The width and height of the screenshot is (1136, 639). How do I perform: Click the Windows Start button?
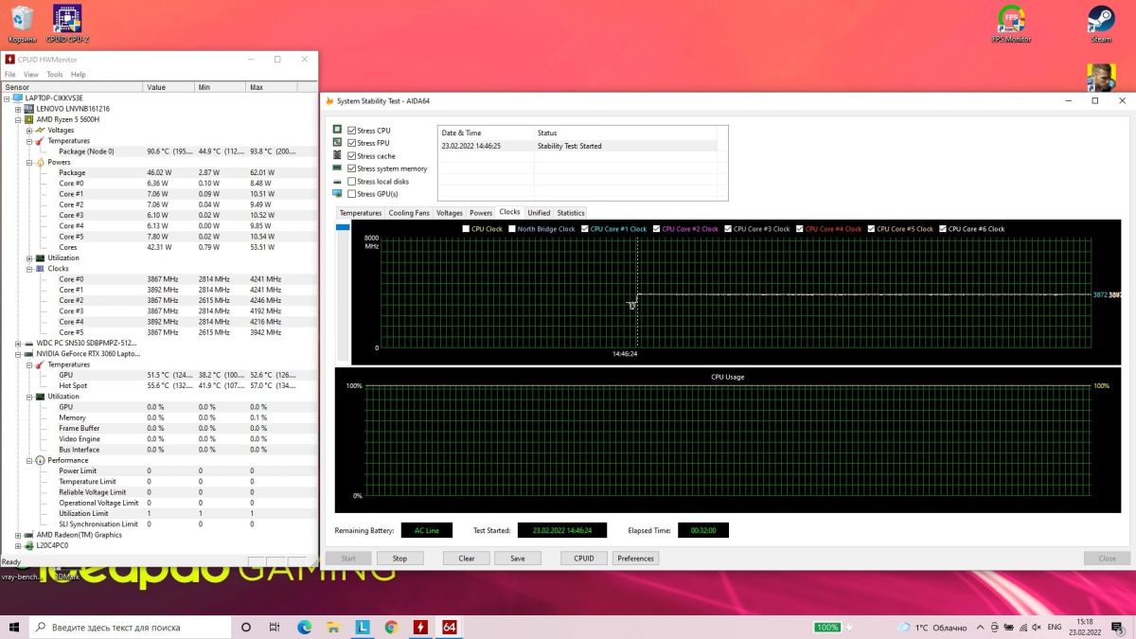(x=15, y=627)
